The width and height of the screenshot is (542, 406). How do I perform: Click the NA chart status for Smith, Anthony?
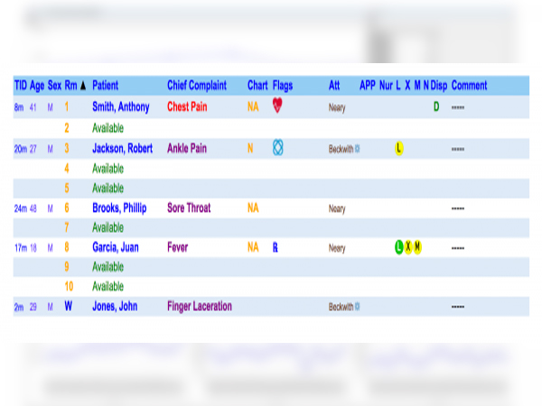tap(253, 106)
